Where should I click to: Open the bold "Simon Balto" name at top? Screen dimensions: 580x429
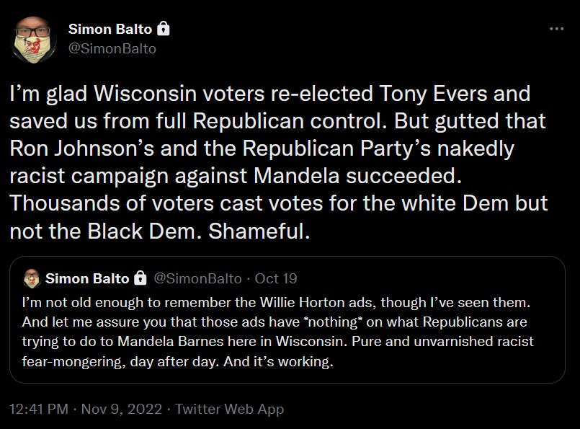110,30
